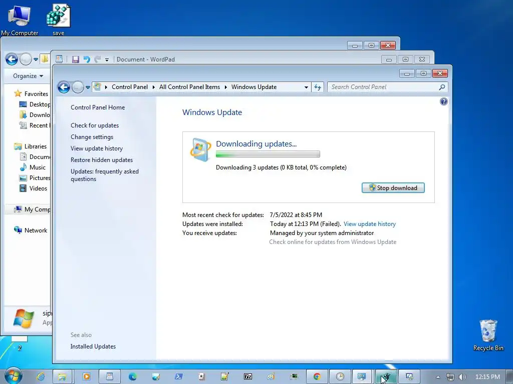Click the Redo icon in WordPad toolbar

[x=97, y=59]
